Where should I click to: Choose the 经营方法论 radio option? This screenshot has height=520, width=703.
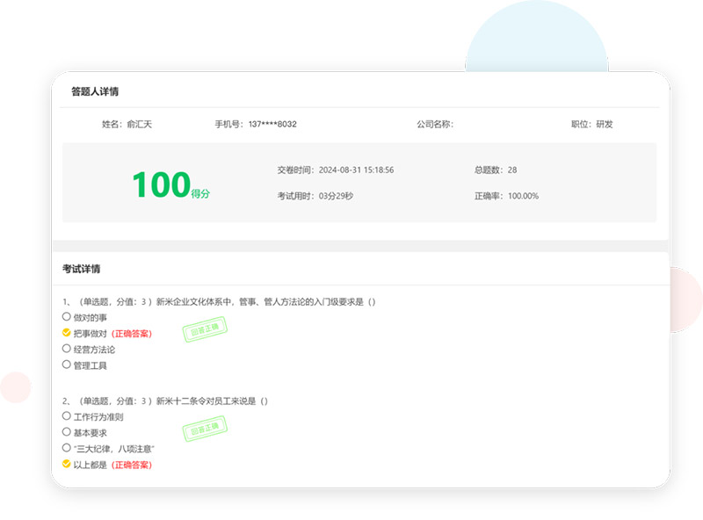pos(67,350)
